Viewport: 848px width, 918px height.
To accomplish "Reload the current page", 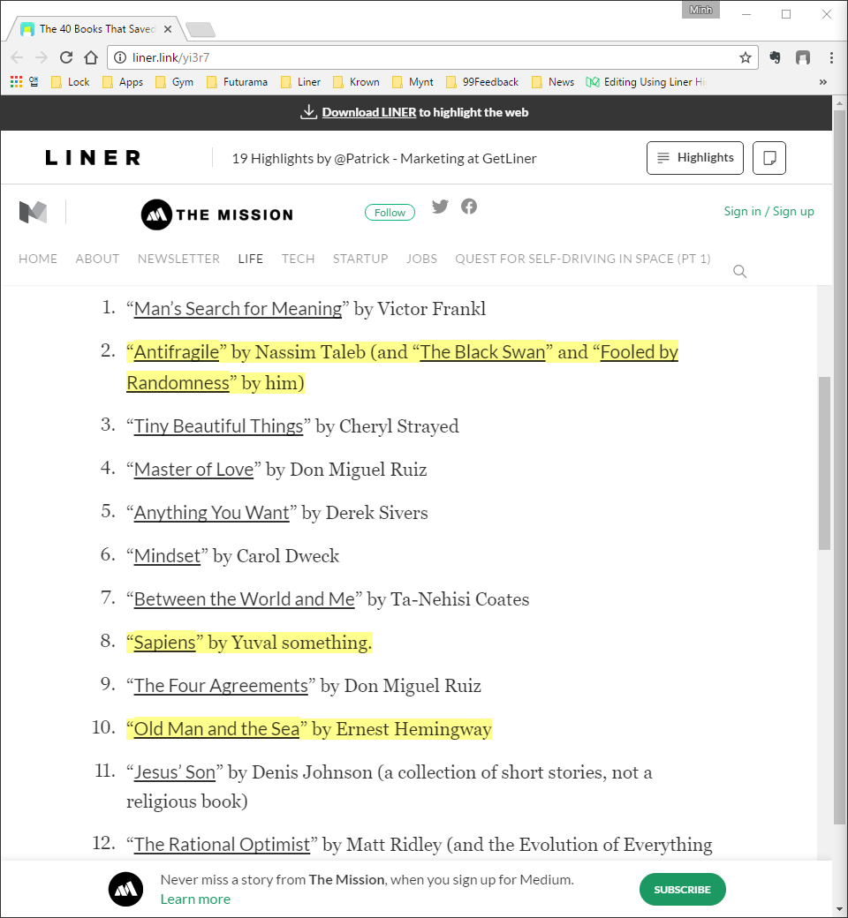I will click(66, 57).
